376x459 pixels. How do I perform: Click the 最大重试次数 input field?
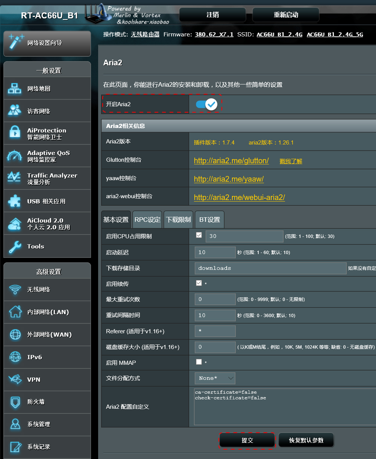coord(215,299)
